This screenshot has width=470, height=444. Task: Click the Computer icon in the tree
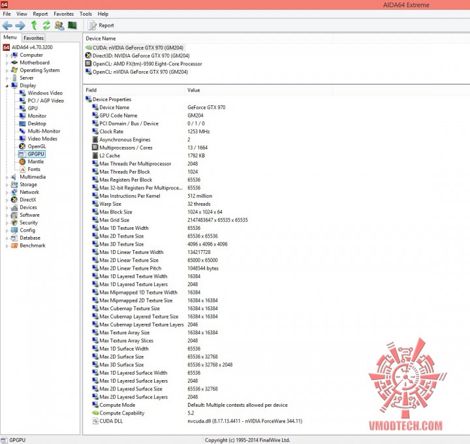click(14, 55)
